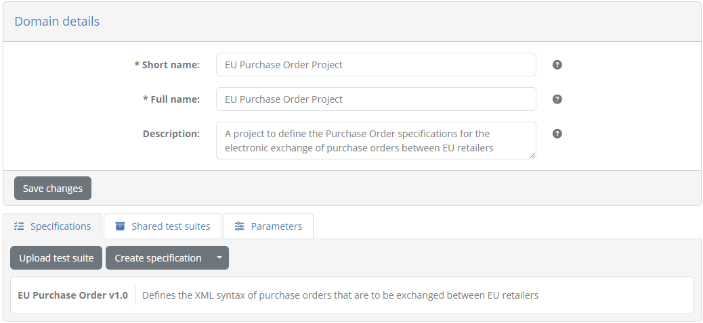The width and height of the screenshot is (703, 323).
Task: Click the Save changes button
Action: [x=53, y=189]
